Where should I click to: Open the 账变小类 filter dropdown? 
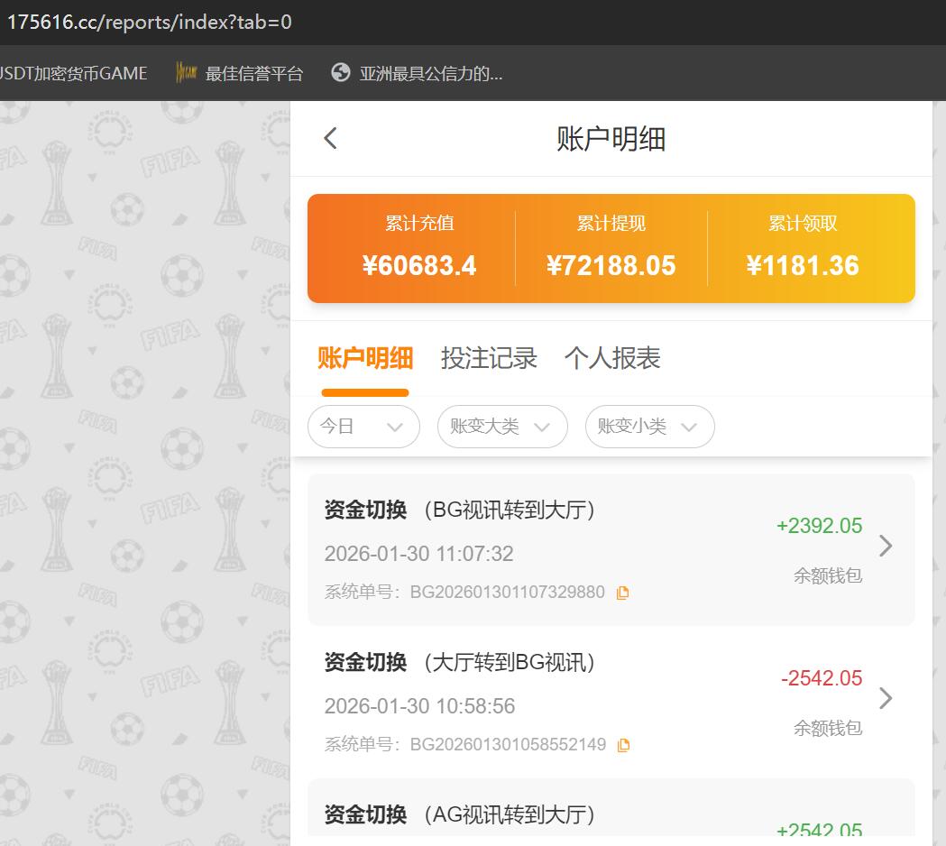pyautogui.click(x=649, y=426)
